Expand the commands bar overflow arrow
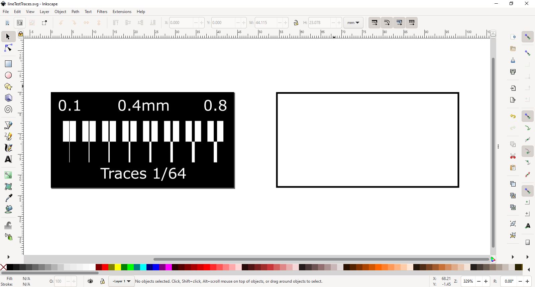Screen dimensions: 535x287 pyautogui.click(x=513, y=257)
